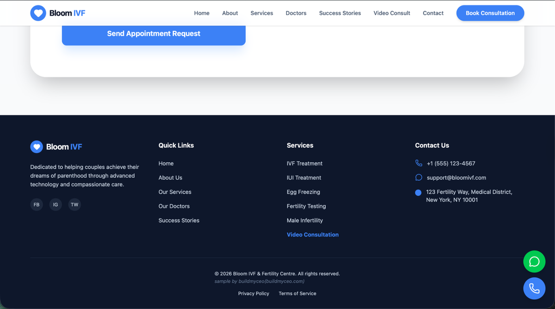Open the Terms of Service link
Viewport: 555px width, 309px height.
tap(298, 293)
